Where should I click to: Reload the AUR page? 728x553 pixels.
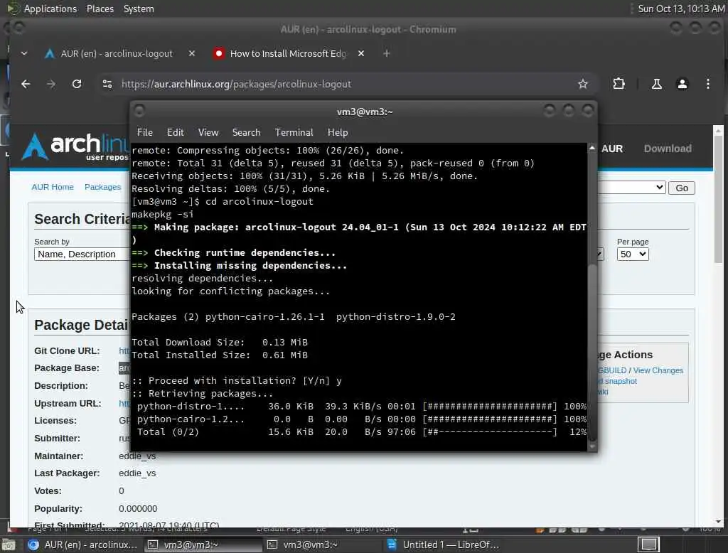[x=77, y=84]
